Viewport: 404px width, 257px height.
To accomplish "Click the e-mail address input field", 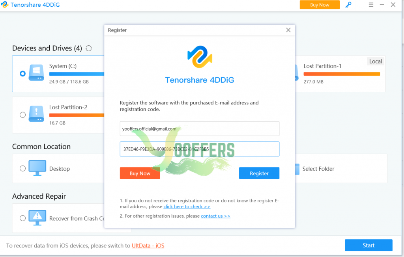I will pyautogui.click(x=199, y=129).
